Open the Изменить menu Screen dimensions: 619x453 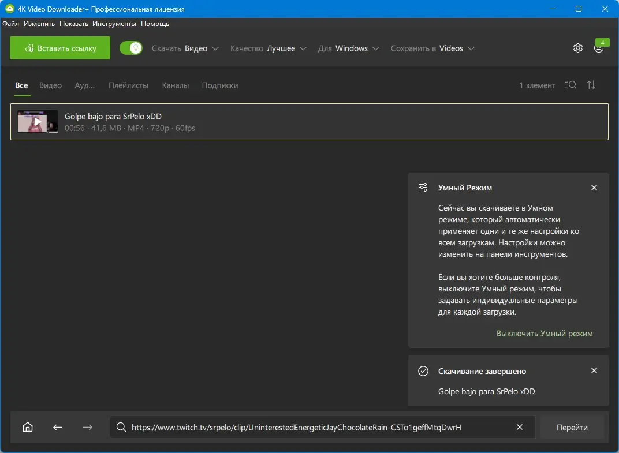[39, 24]
